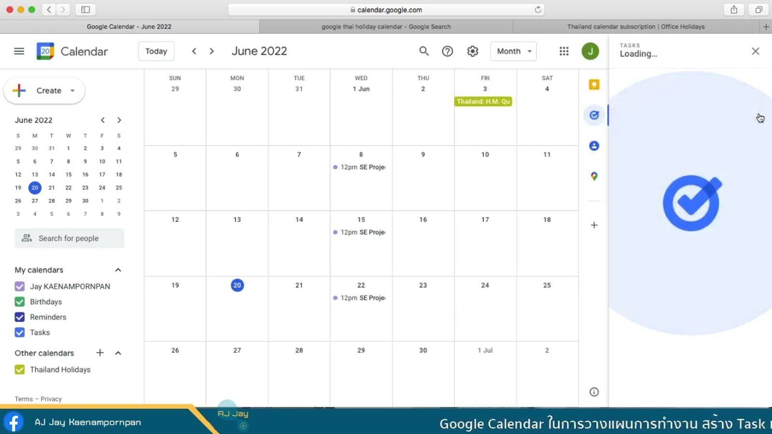The height and width of the screenshot is (434, 772).
Task: Click the Today button
Action: tap(156, 51)
